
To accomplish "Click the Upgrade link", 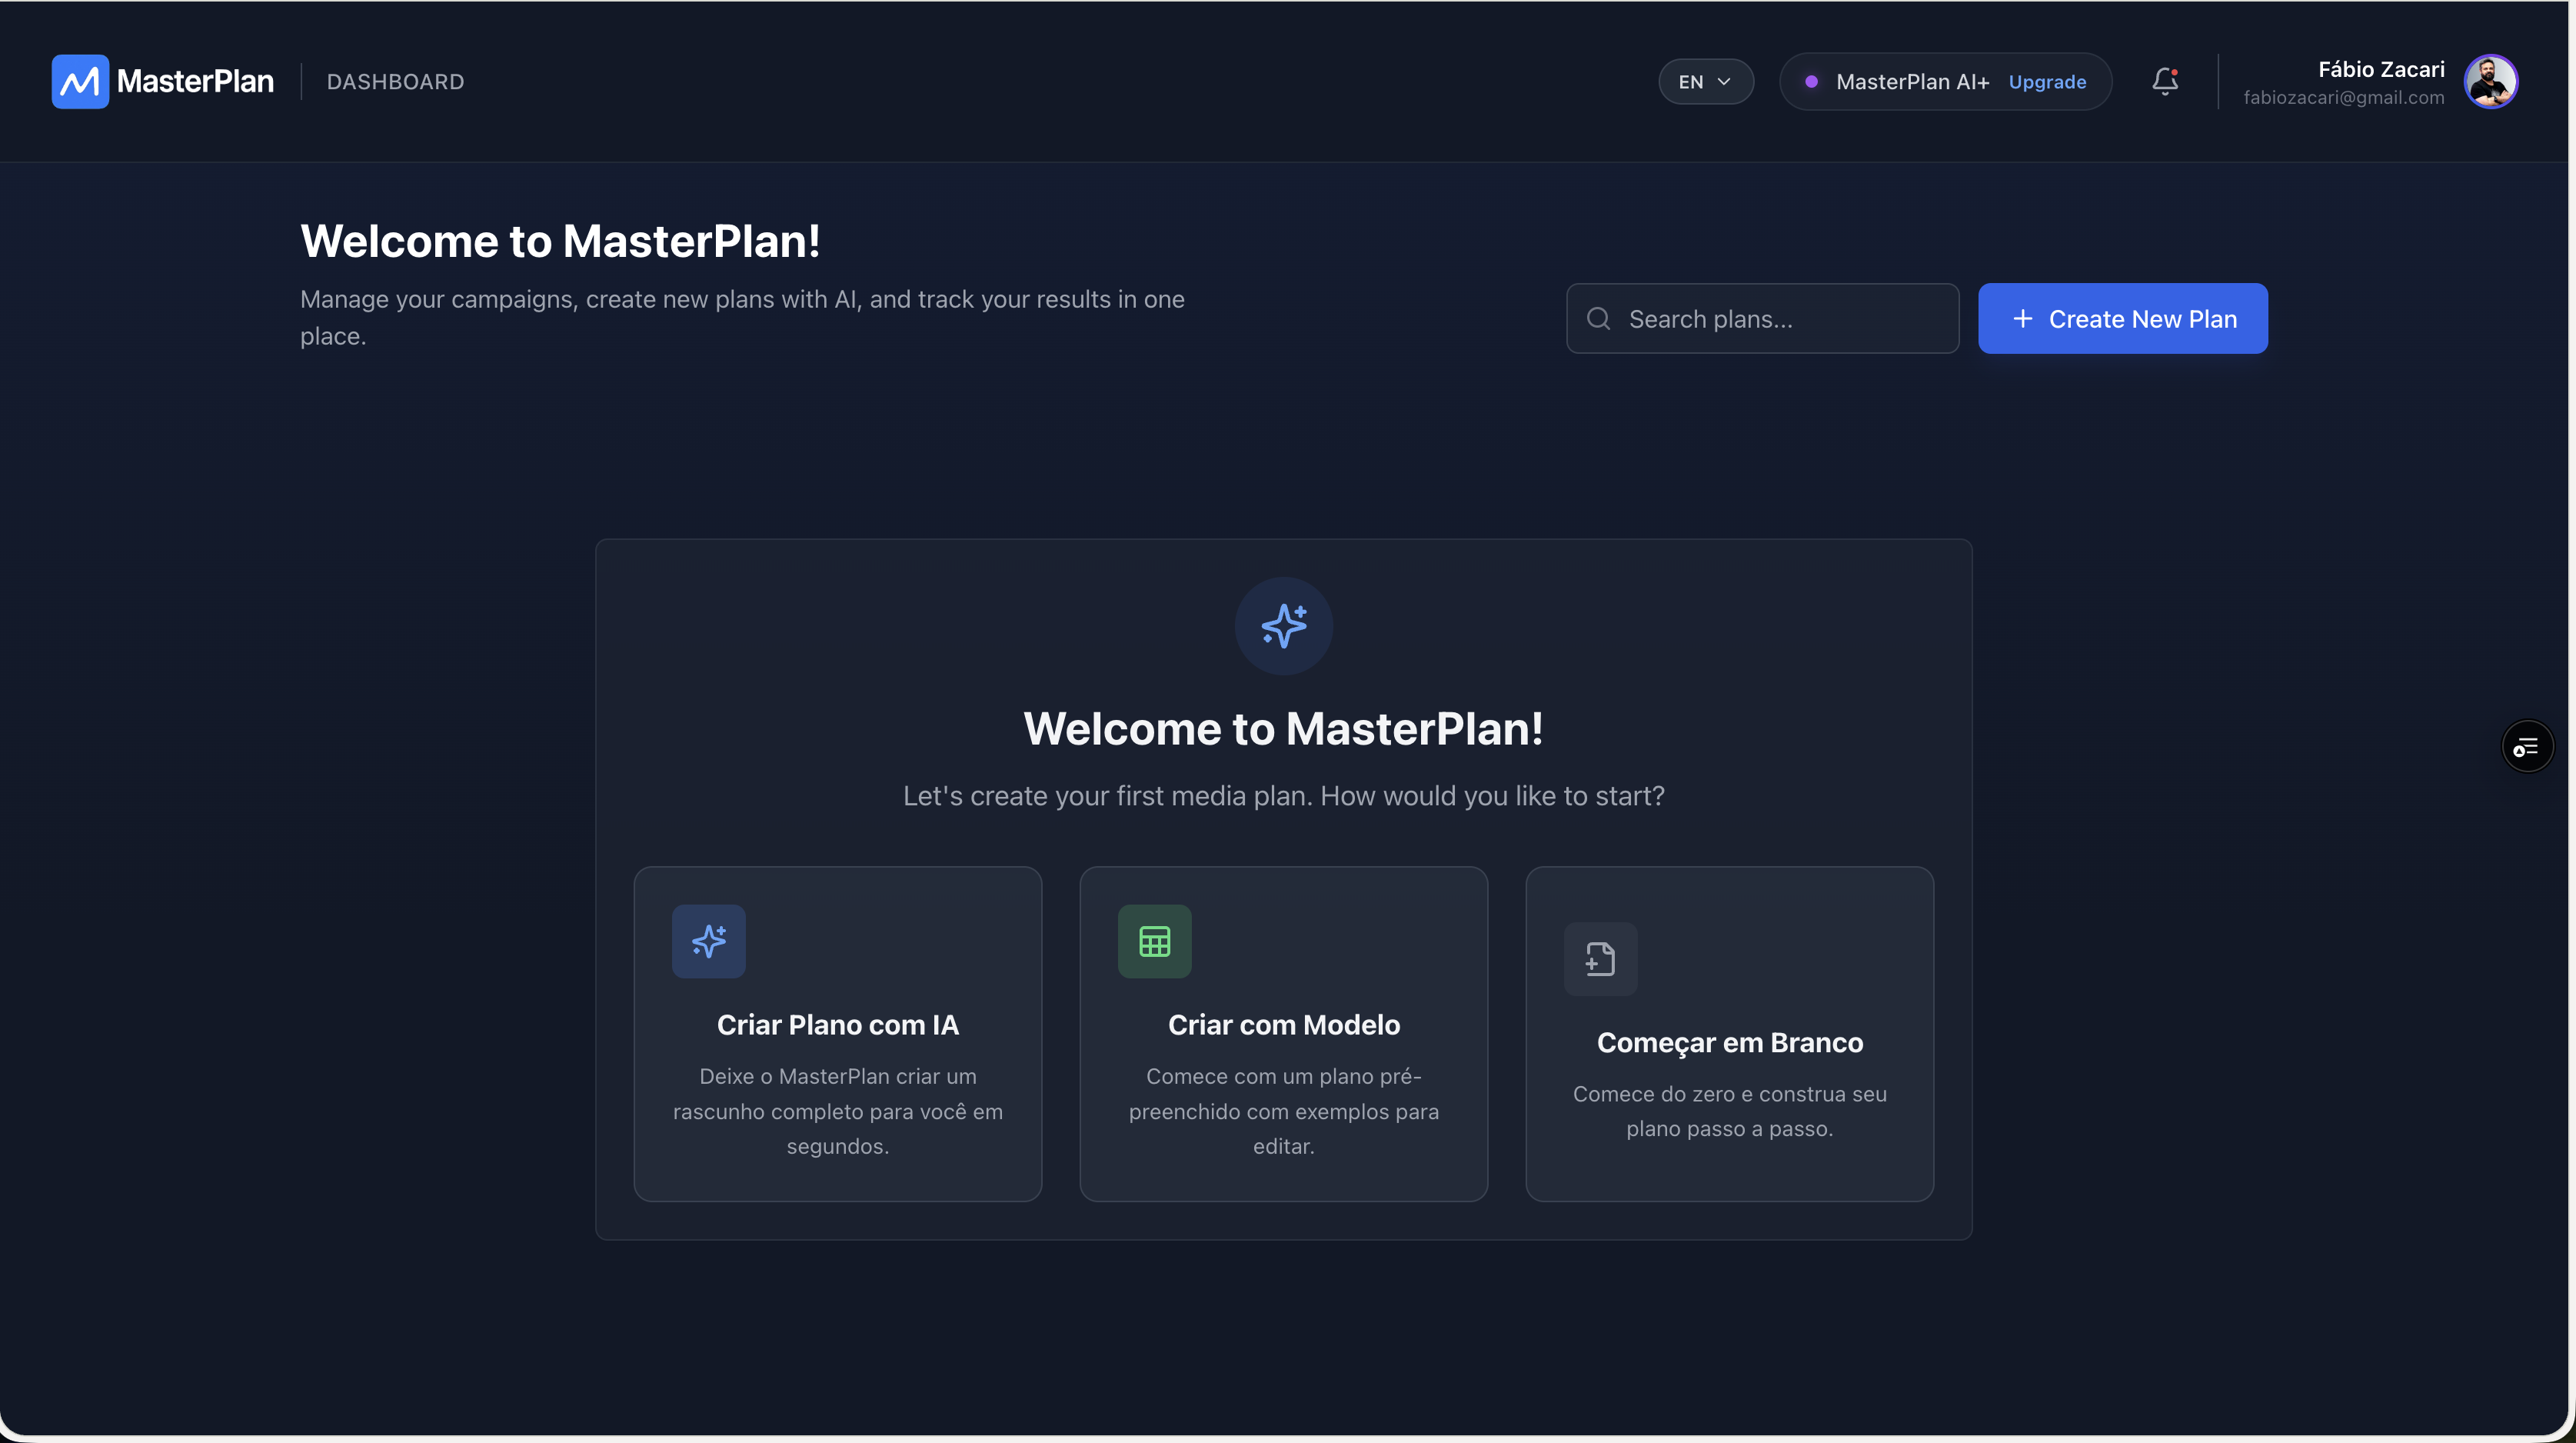I will tap(2047, 82).
